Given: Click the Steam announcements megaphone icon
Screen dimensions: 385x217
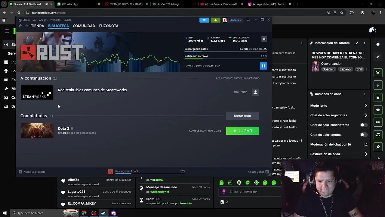Looking at the screenshot, I should pos(204,20).
